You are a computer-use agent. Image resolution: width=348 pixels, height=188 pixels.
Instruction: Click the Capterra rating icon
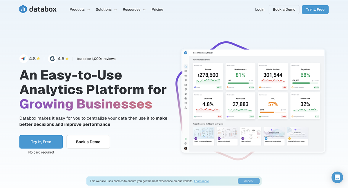(23, 59)
